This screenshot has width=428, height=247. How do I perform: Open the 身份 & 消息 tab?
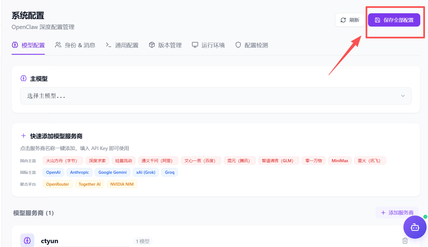tap(75, 45)
